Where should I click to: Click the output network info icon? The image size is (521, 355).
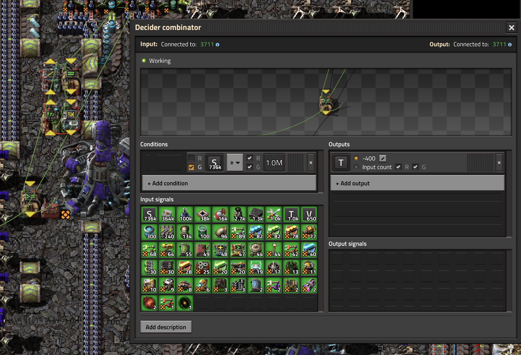tap(510, 45)
